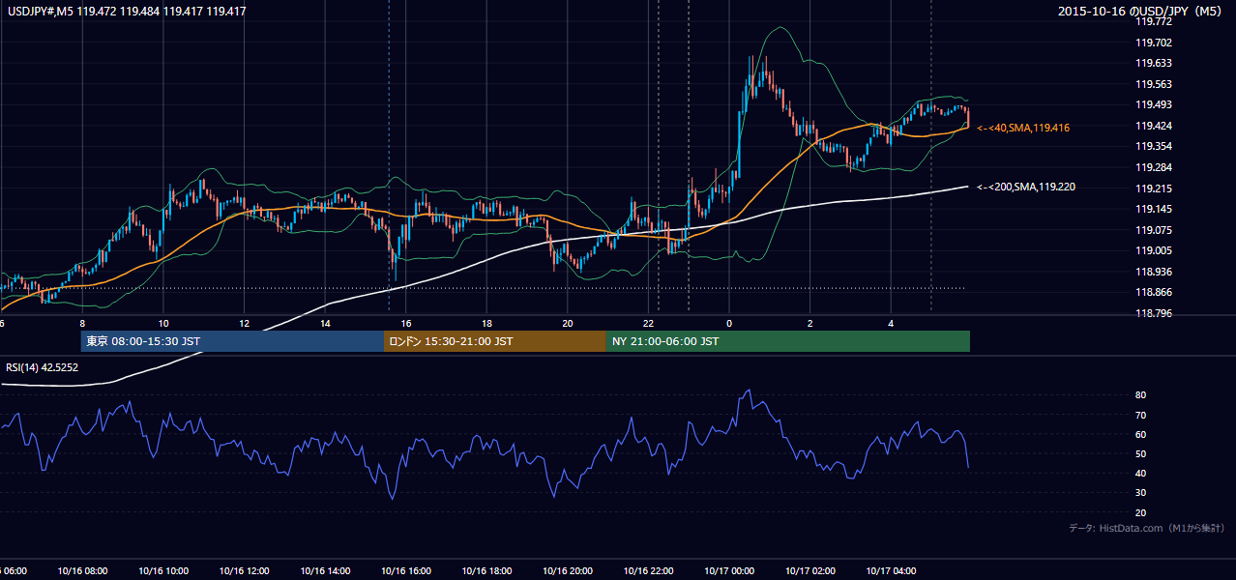1236x580 pixels.
Task: Click hour label 16 on chart time axis
Action: tap(406, 323)
